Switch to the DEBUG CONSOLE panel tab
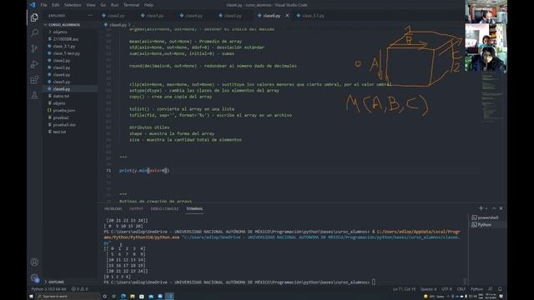The height and width of the screenshot is (300, 534). (x=164, y=208)
